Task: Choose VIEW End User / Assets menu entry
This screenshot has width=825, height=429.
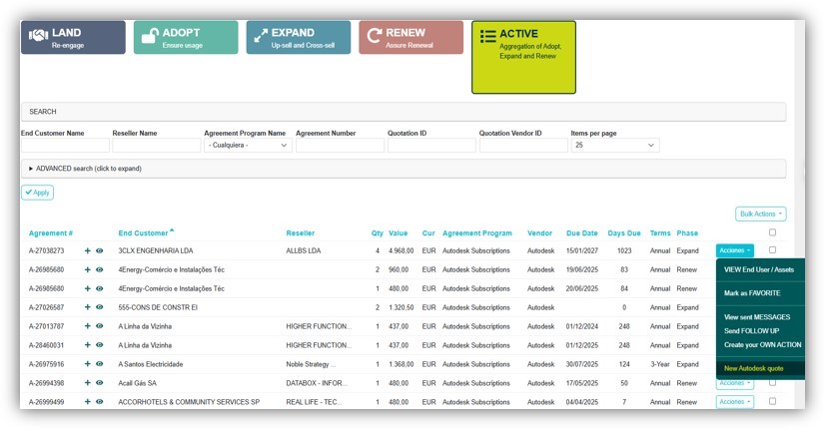Action: 759,269
